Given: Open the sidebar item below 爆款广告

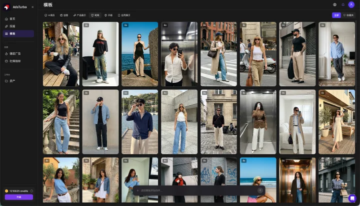Looking at the screenshot, I should coord(18,61).
